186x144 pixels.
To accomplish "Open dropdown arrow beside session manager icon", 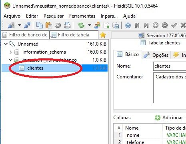I will tap(20, 25).
